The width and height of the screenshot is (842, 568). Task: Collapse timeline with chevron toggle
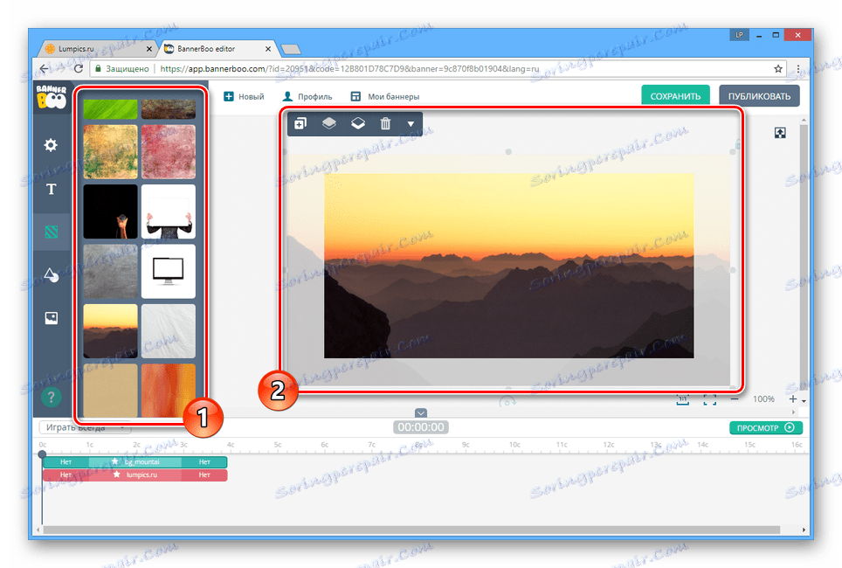421,412
